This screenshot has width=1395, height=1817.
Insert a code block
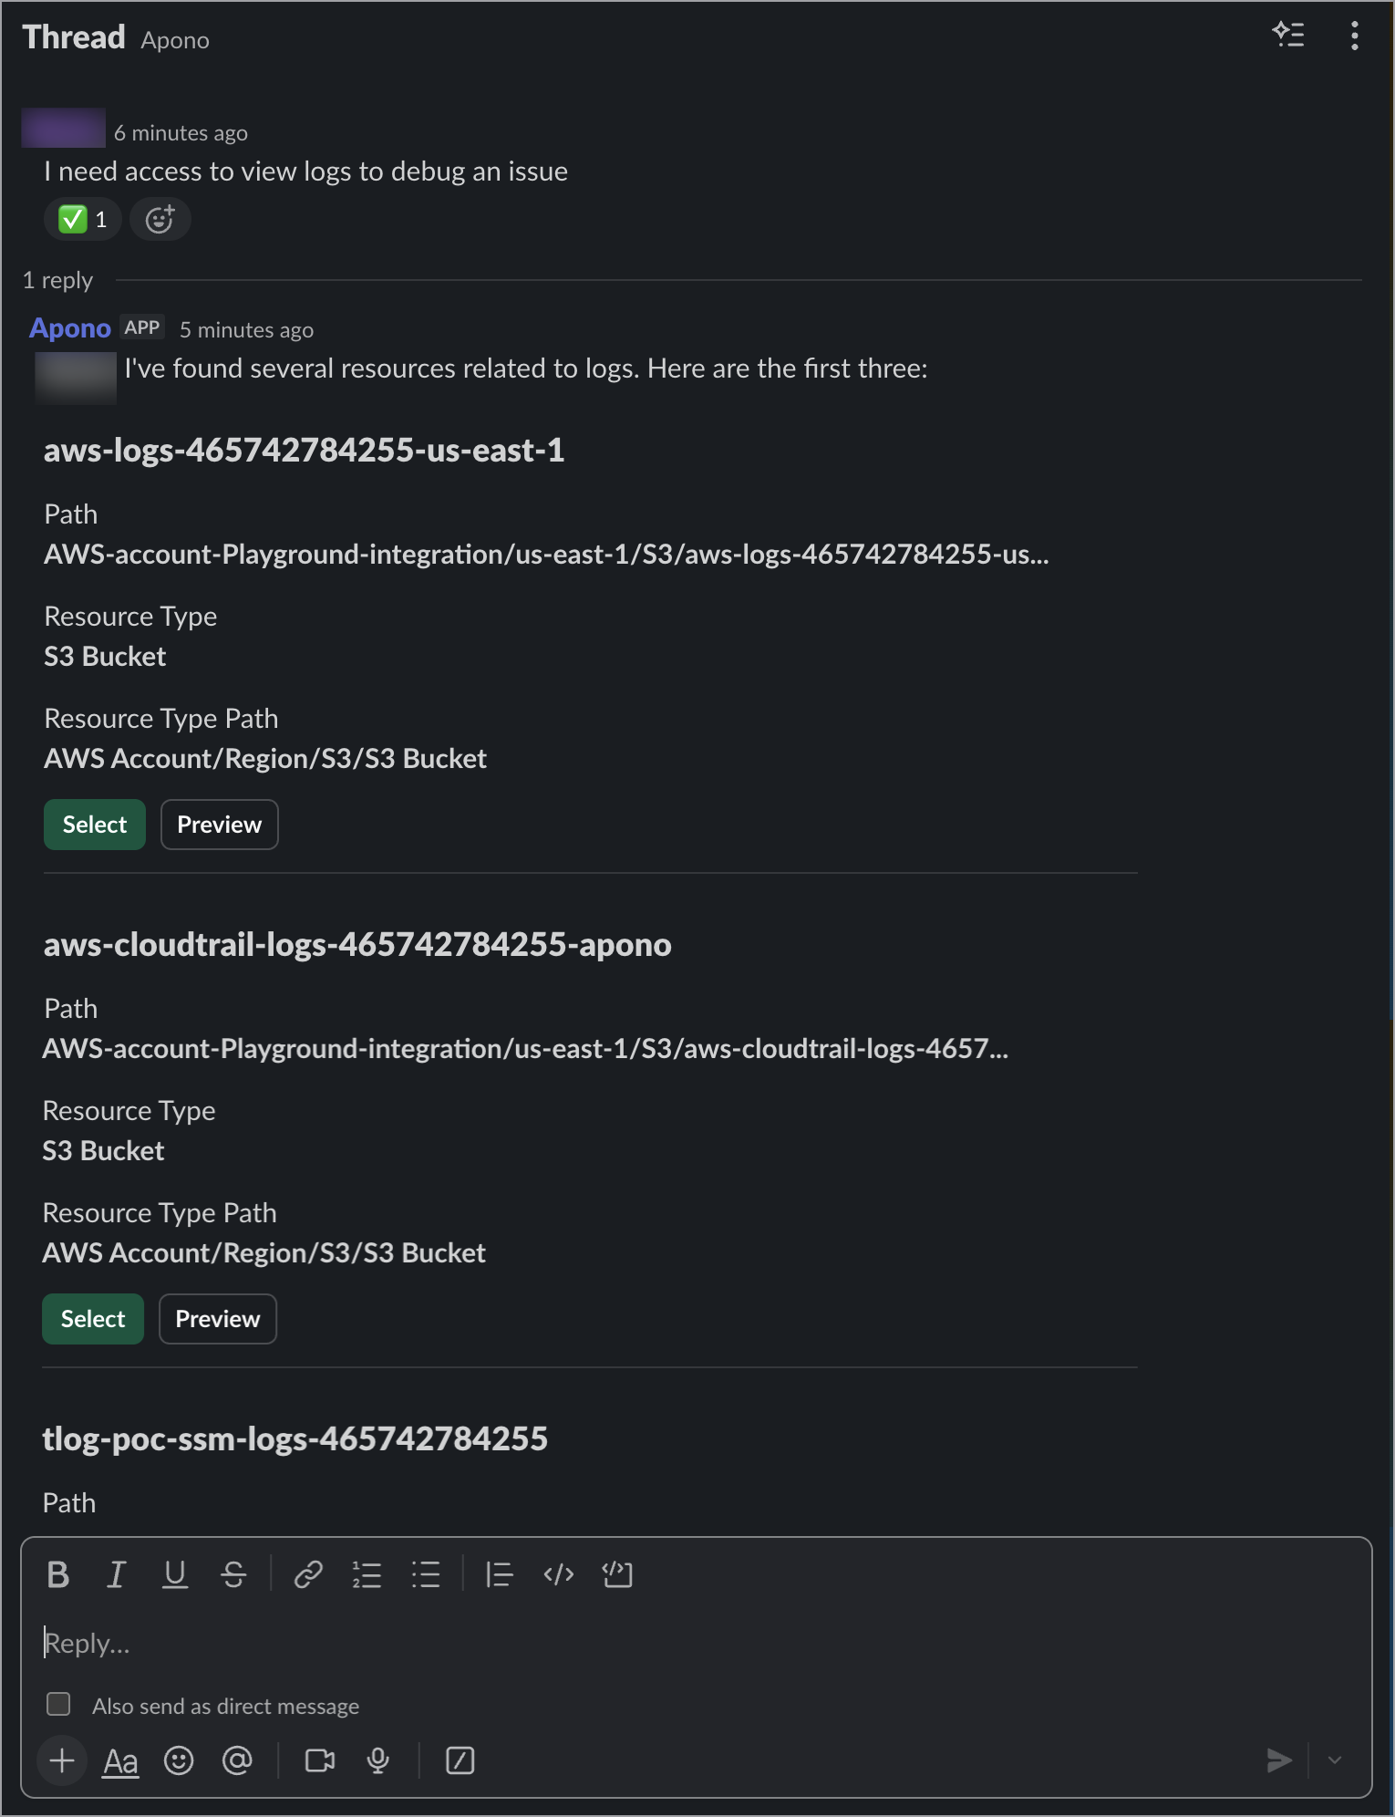click(617, 1574)
